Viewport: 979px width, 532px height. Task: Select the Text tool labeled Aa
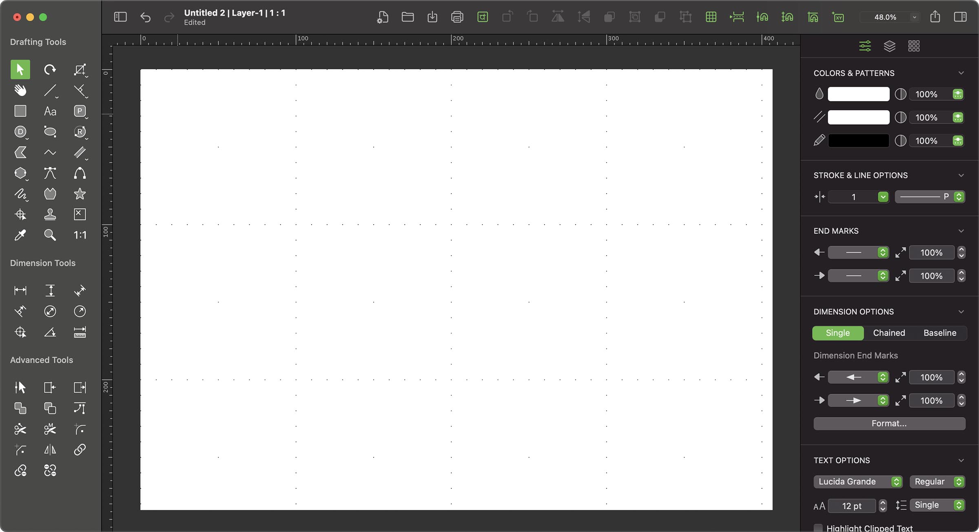pos(50,111)
